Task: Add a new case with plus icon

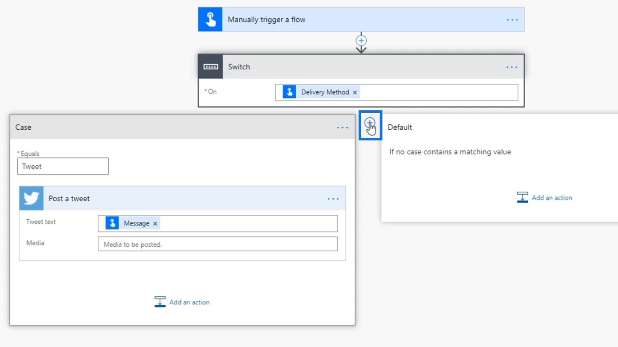Action: tap(370, 123)
